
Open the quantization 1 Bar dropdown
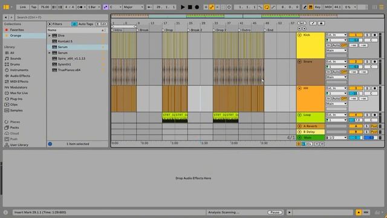tap(94, 7)
